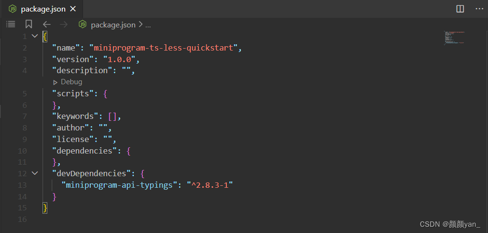Click the "miniprogram-api-typings" key

click(x=117, y=185)
